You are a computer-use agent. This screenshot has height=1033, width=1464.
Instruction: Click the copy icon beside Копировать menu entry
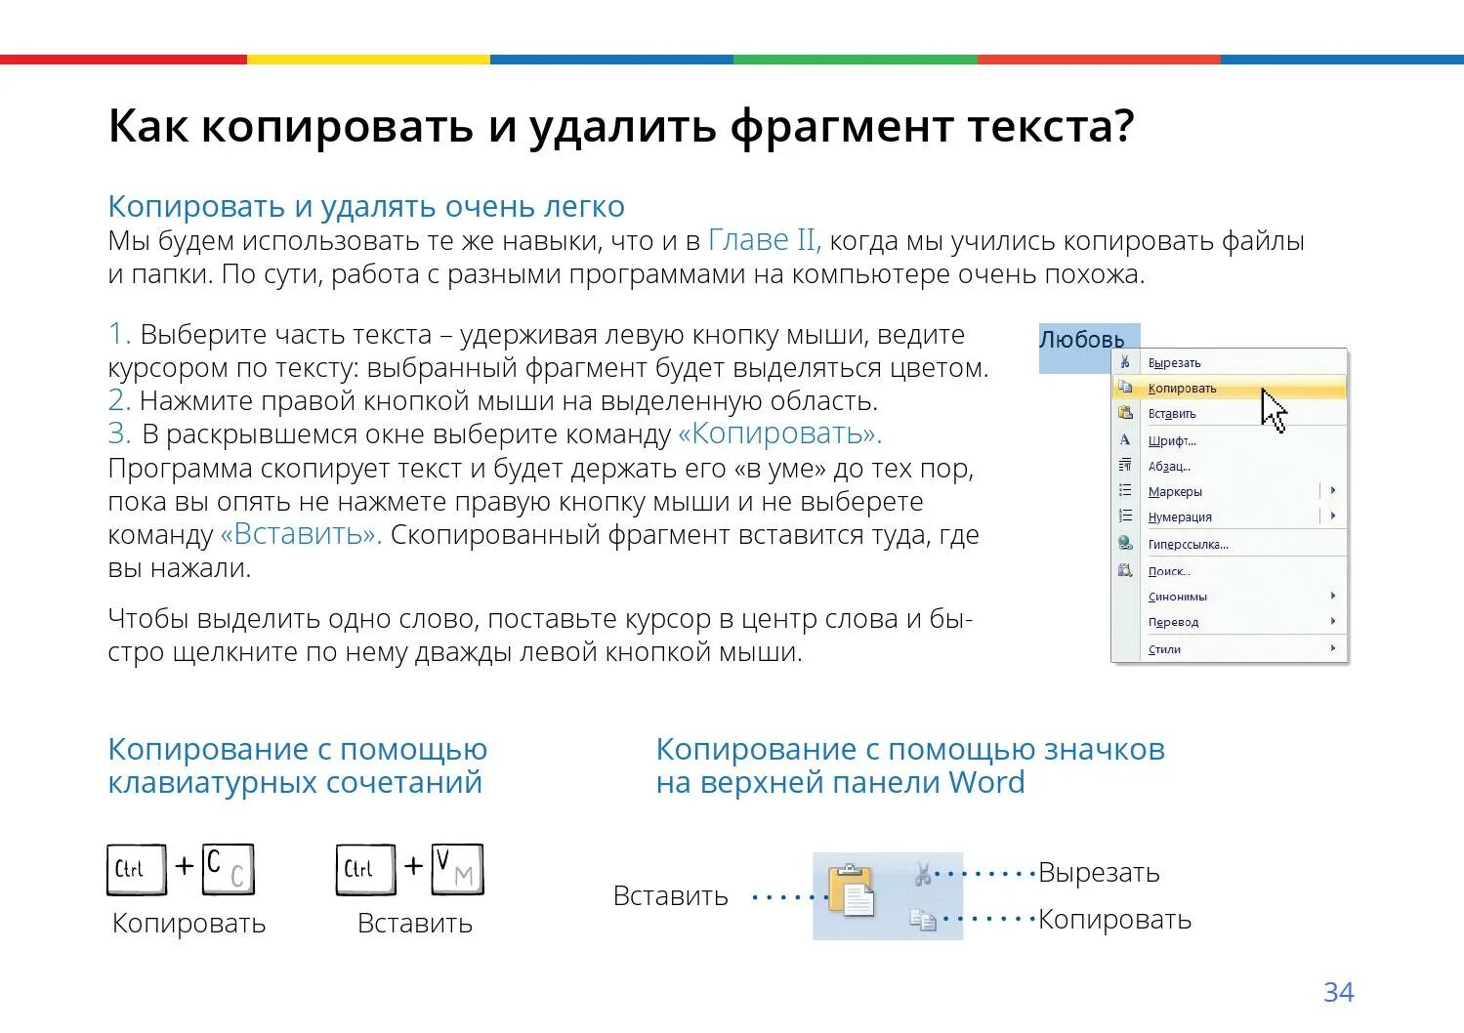point(1125,388)
